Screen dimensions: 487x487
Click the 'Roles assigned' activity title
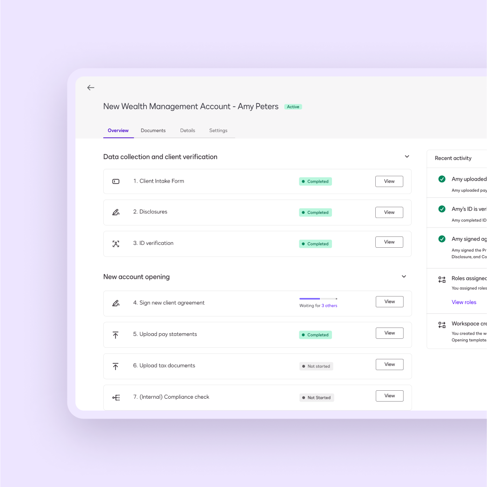[469, 278]
